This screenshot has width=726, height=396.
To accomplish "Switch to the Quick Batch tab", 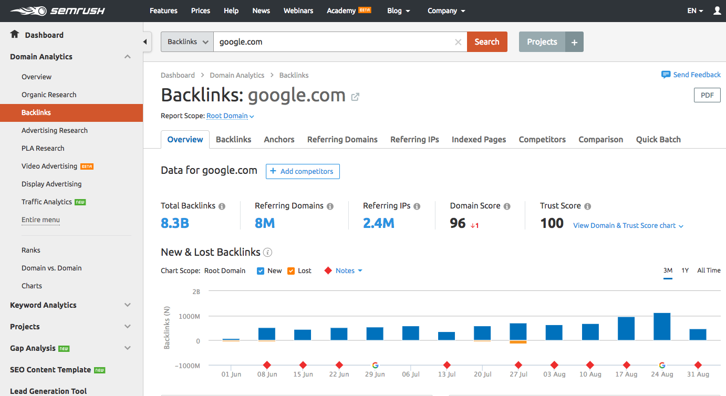I will (x=658, y=139).
